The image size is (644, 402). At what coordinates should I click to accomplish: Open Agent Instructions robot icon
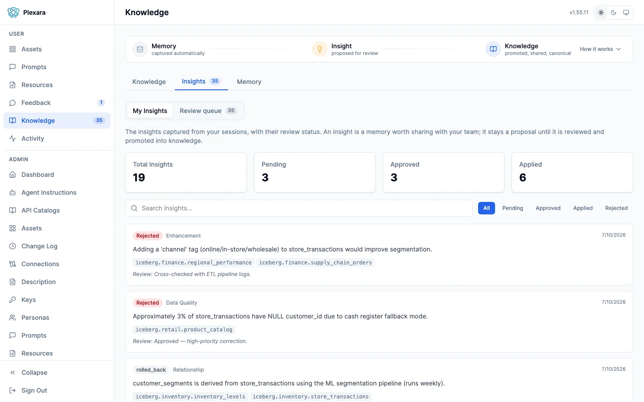[x=13, y=193]
